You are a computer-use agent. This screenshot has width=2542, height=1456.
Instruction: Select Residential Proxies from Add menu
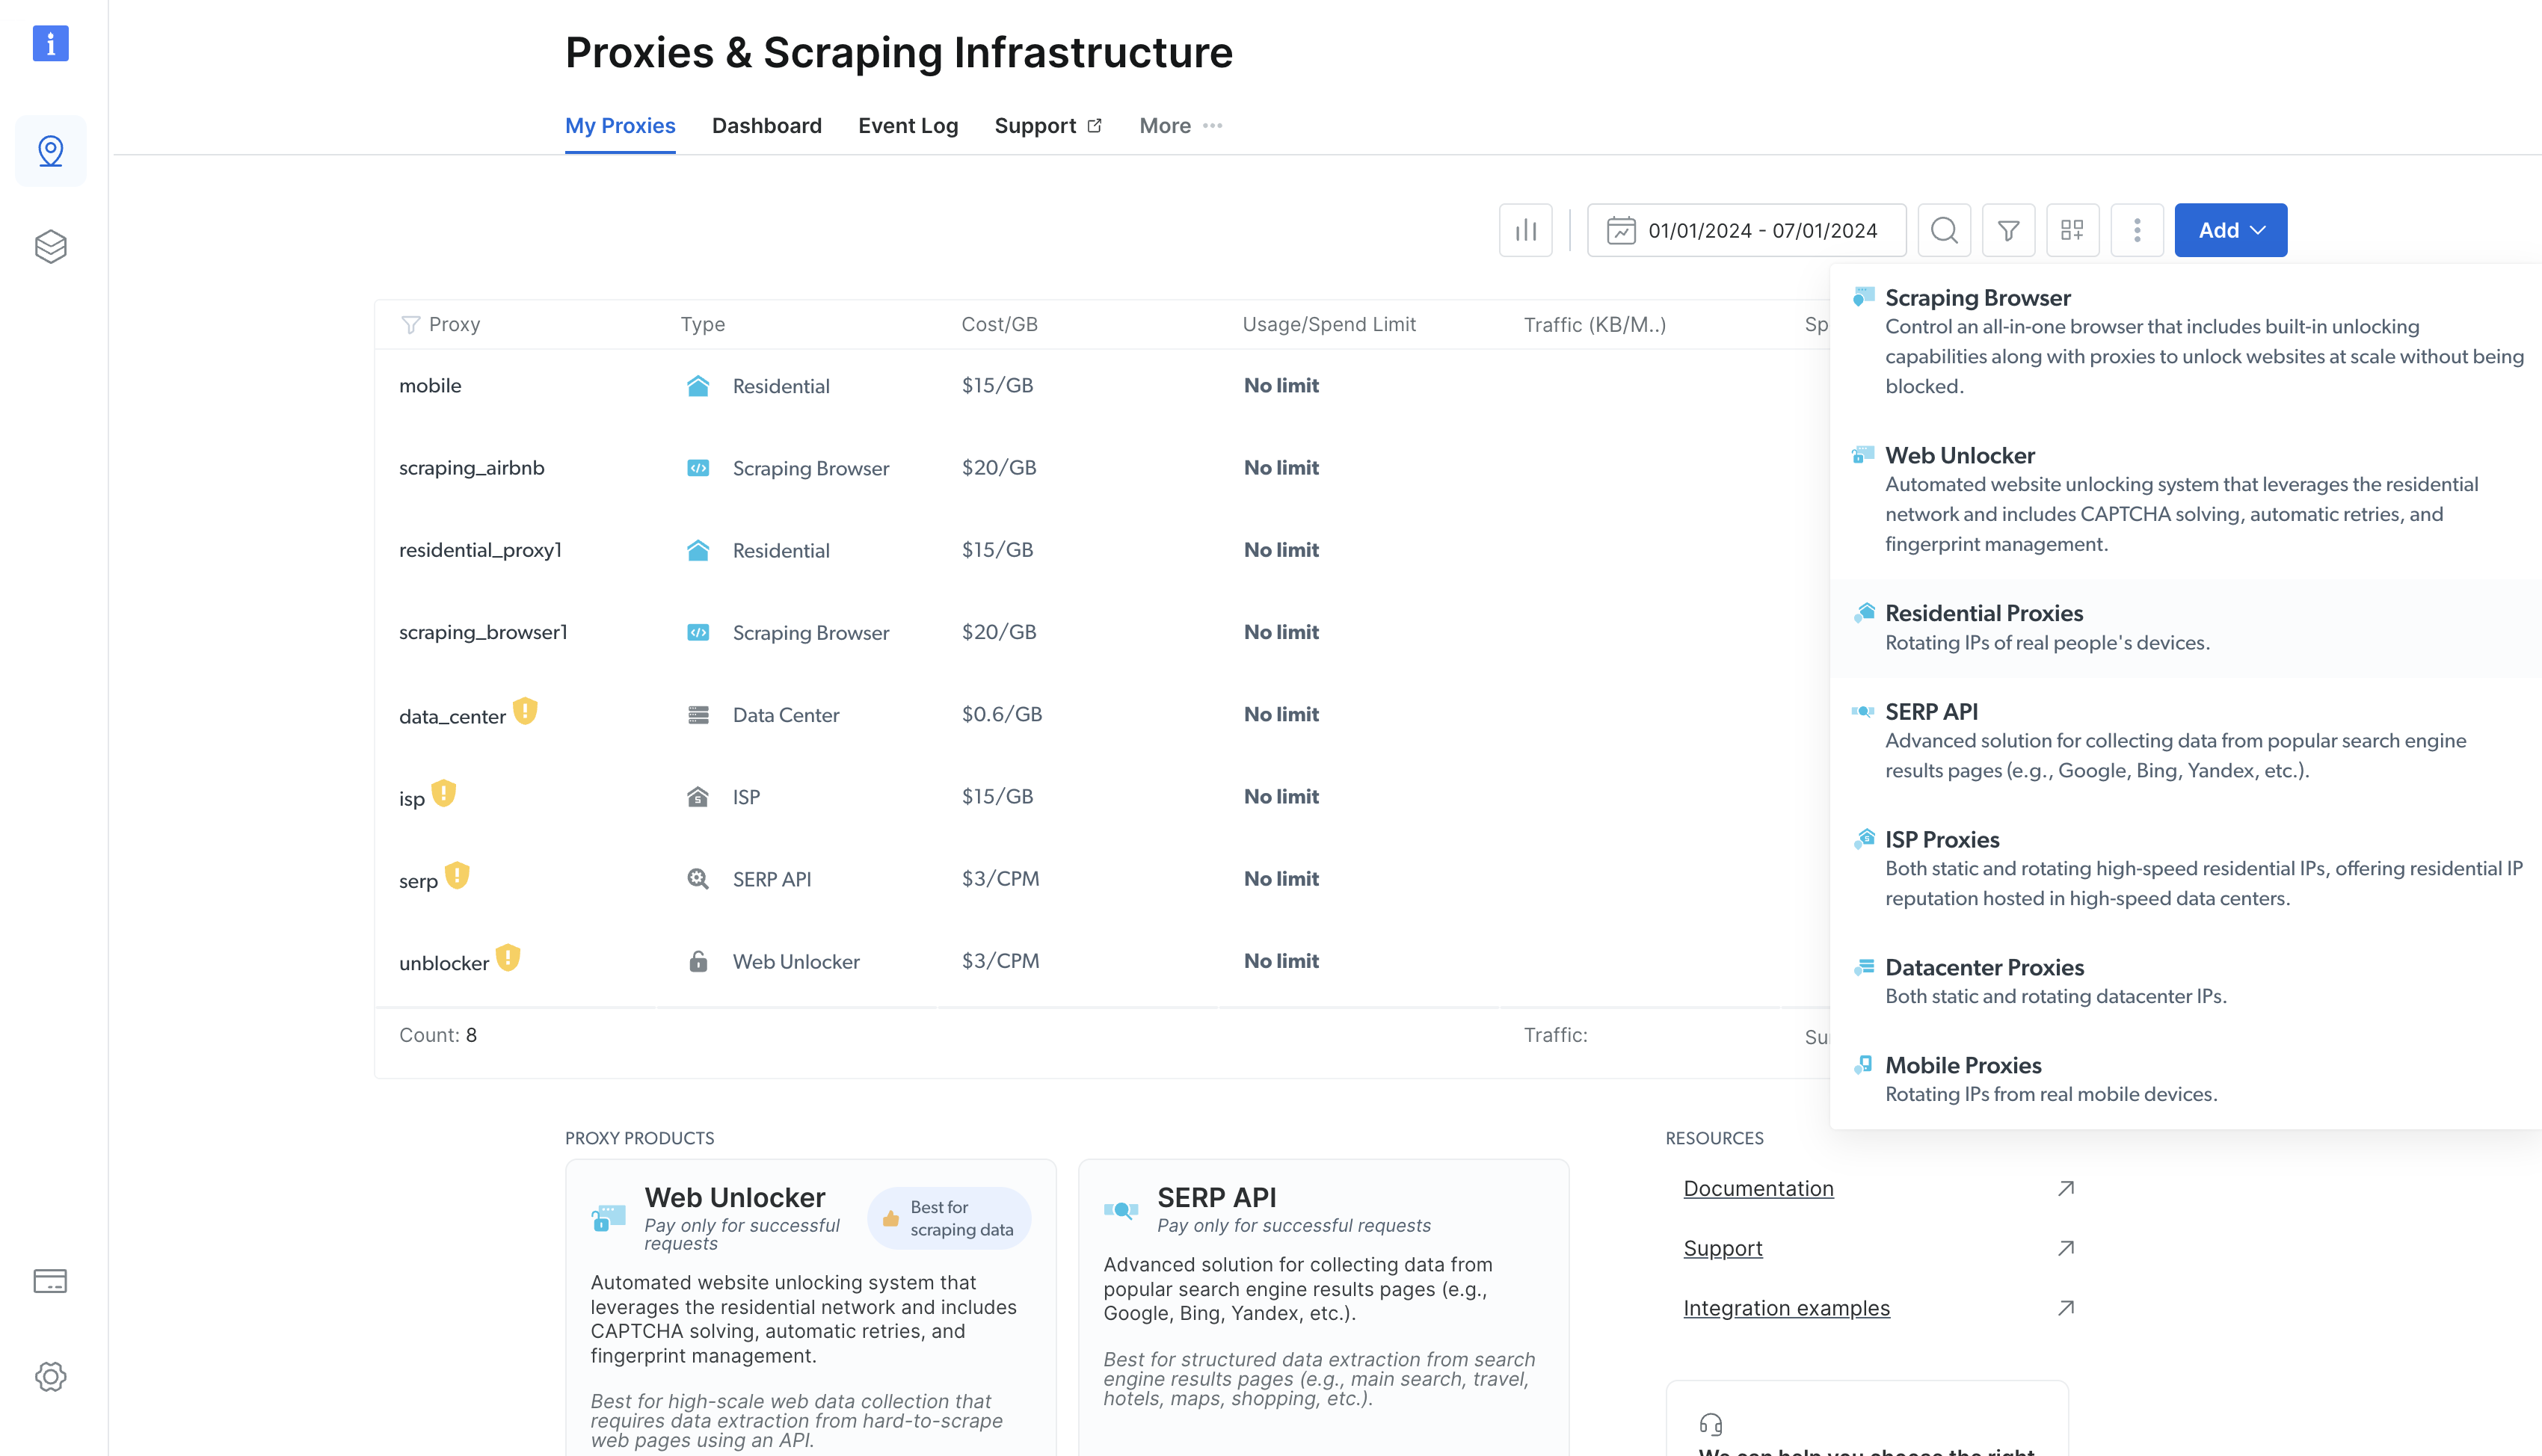(x=1983, y=613)
